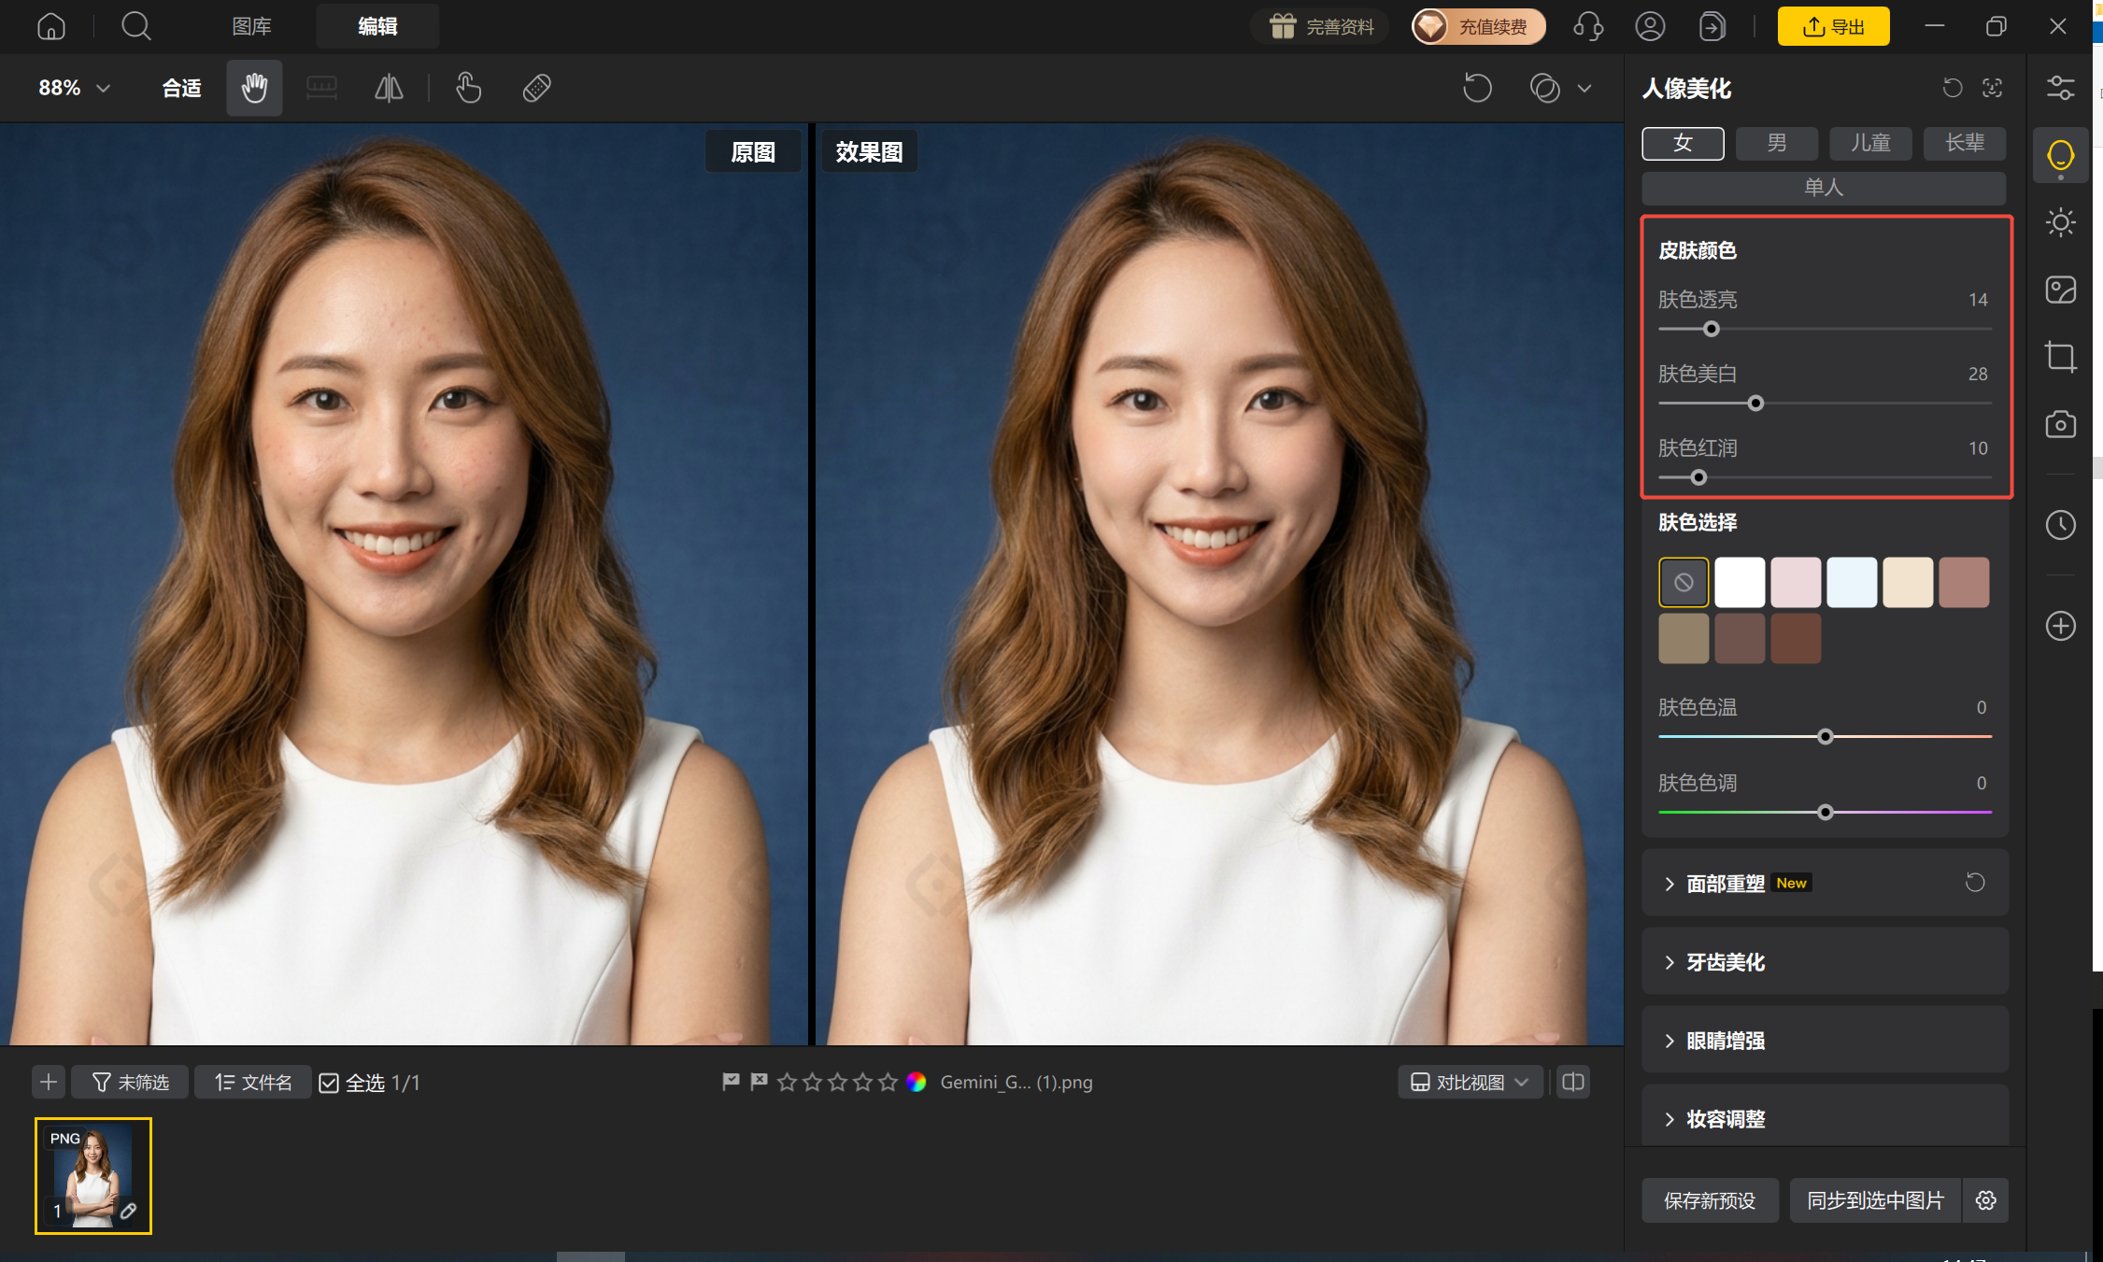Image resolution: width=2103 pixels, height=1262 pixels.
Task: Open the light bulb/sun brightness panel icon
Action: coord(2060,222)
